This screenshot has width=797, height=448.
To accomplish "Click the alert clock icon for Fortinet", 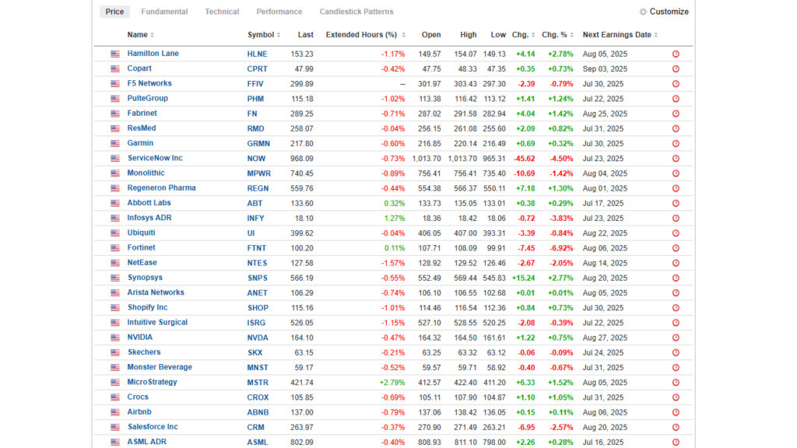I will tap(676, 248).
